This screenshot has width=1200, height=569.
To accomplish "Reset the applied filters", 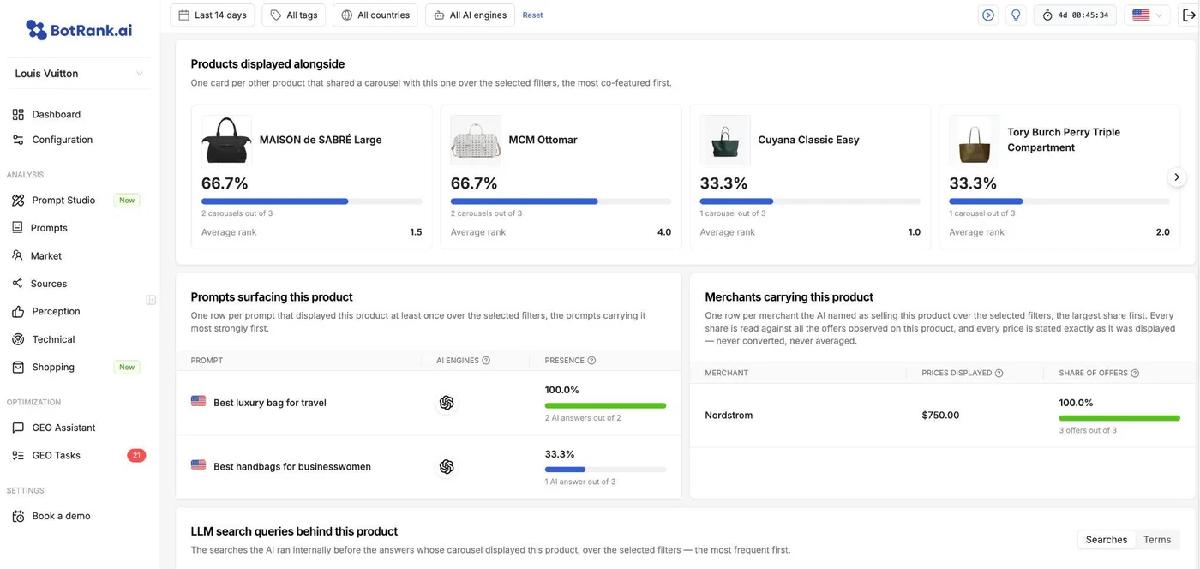I will tap(532, 15).
